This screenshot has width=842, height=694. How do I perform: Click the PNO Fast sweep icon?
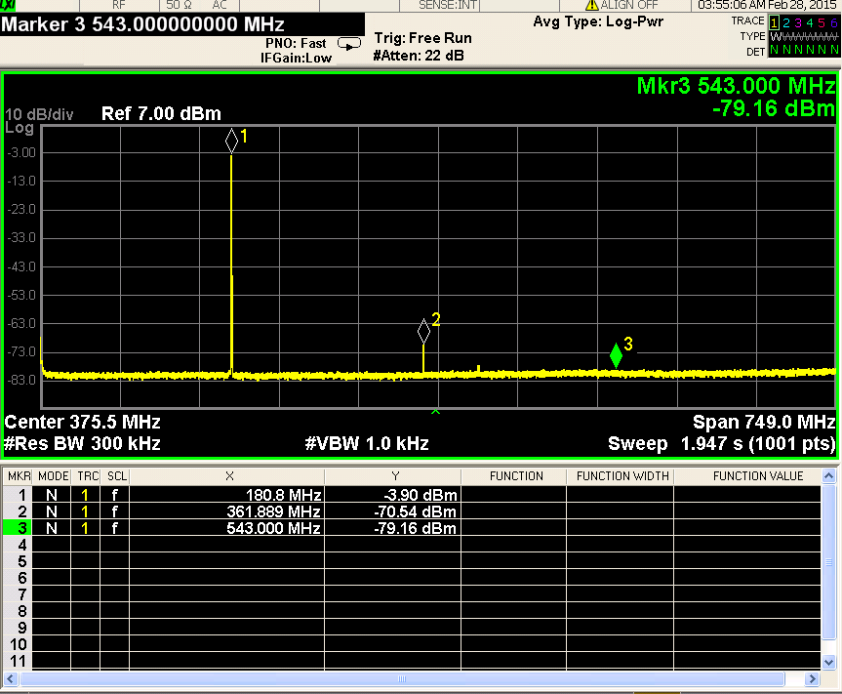point(348,44)
